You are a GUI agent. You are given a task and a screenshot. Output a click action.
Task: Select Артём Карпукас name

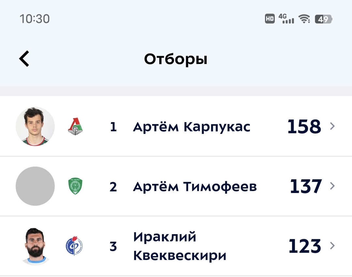click(192, 127)
